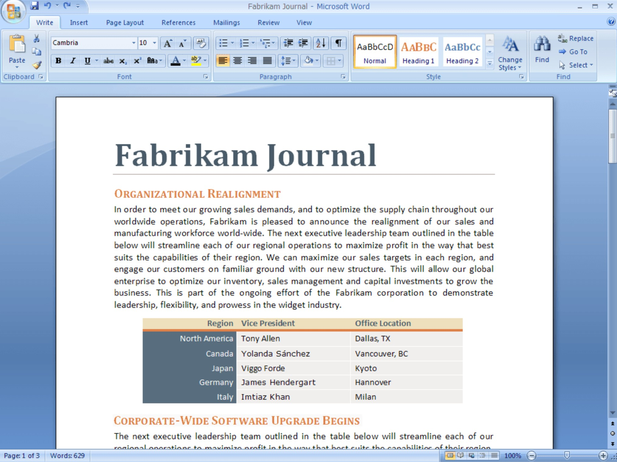Toggle show/hide paragraph marks
This screenshot has height=462, width=617.
click(338, 43)
